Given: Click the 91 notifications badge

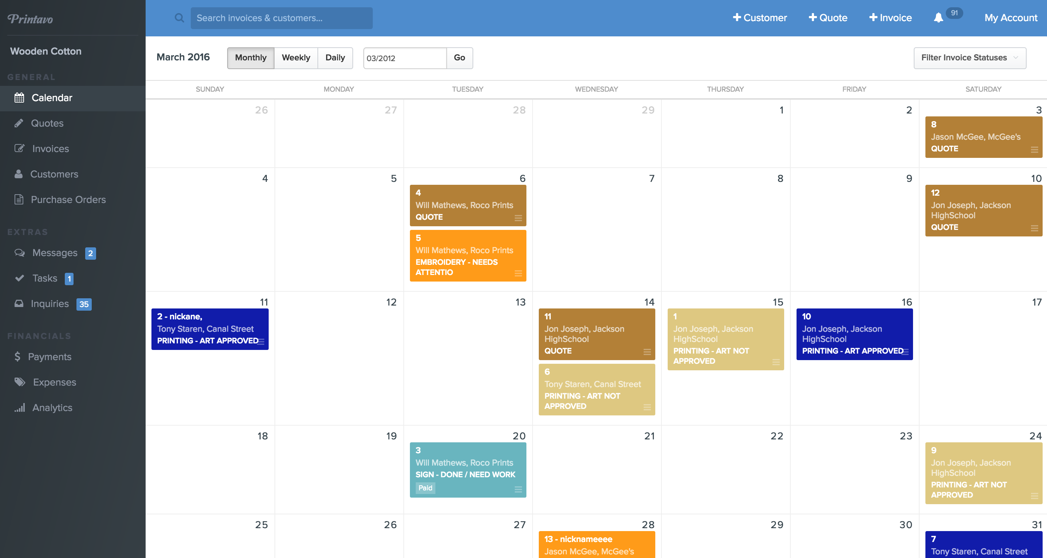Looking at the screenshot, I should pyautogui.click(x=954, y=13).
